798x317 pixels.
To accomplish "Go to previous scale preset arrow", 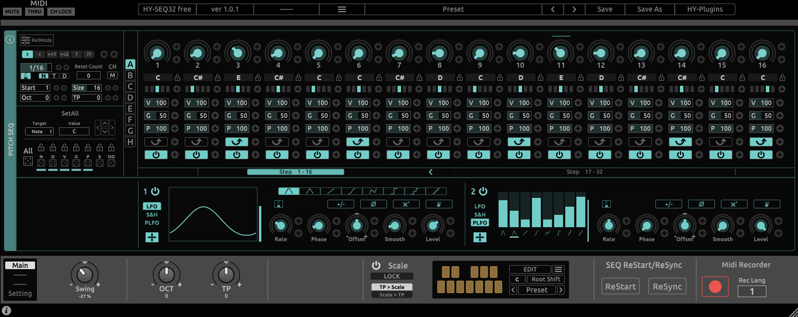I will point(513,290).
